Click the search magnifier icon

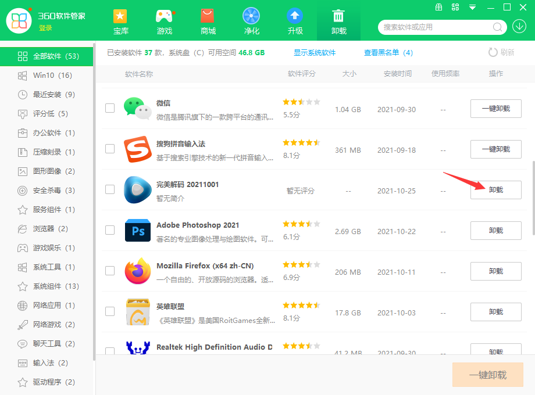pyautogui.click(x=497, y=27)
